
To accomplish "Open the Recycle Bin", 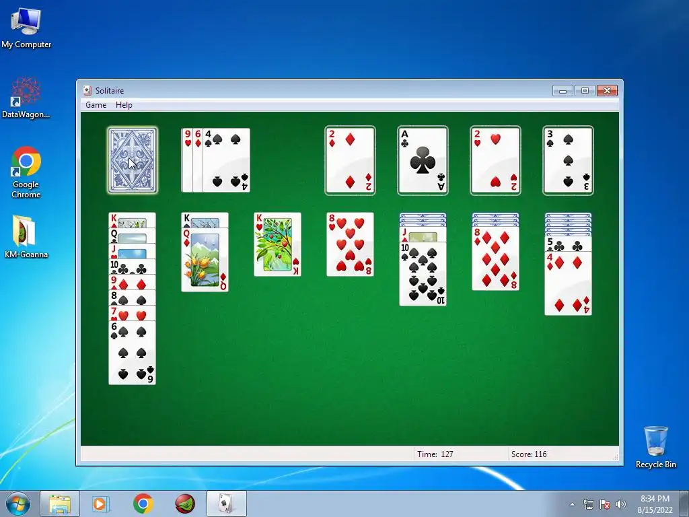I will pos(655,447).
